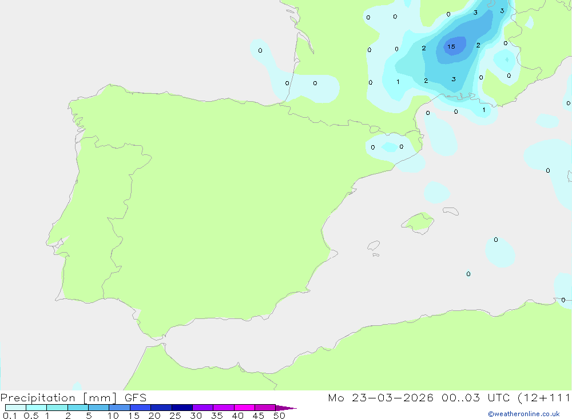Click the 0.1–0.5 mm legend color box

(x=15, y=408)
